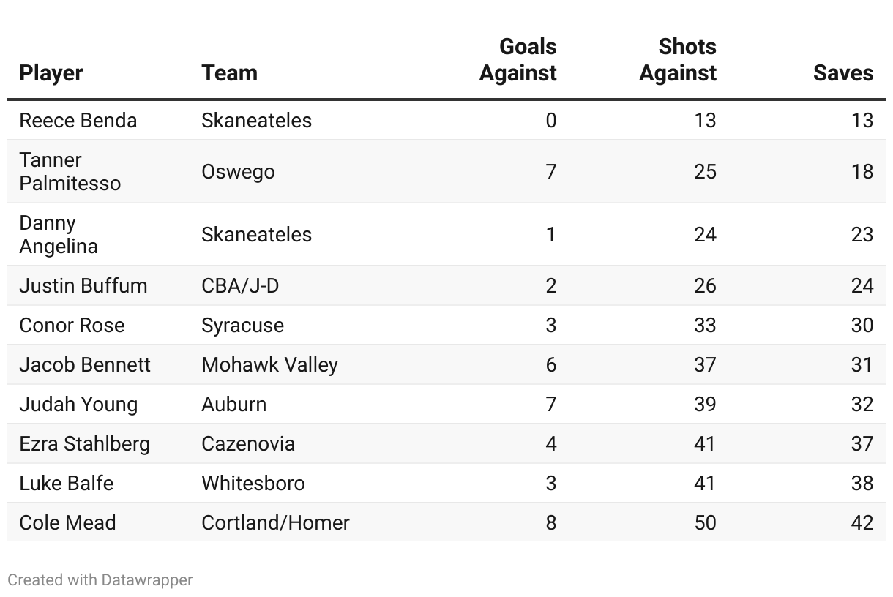The image size is (893, 597).
Task: Open the Created with Datawrapper link
Action: coord(100,580)
